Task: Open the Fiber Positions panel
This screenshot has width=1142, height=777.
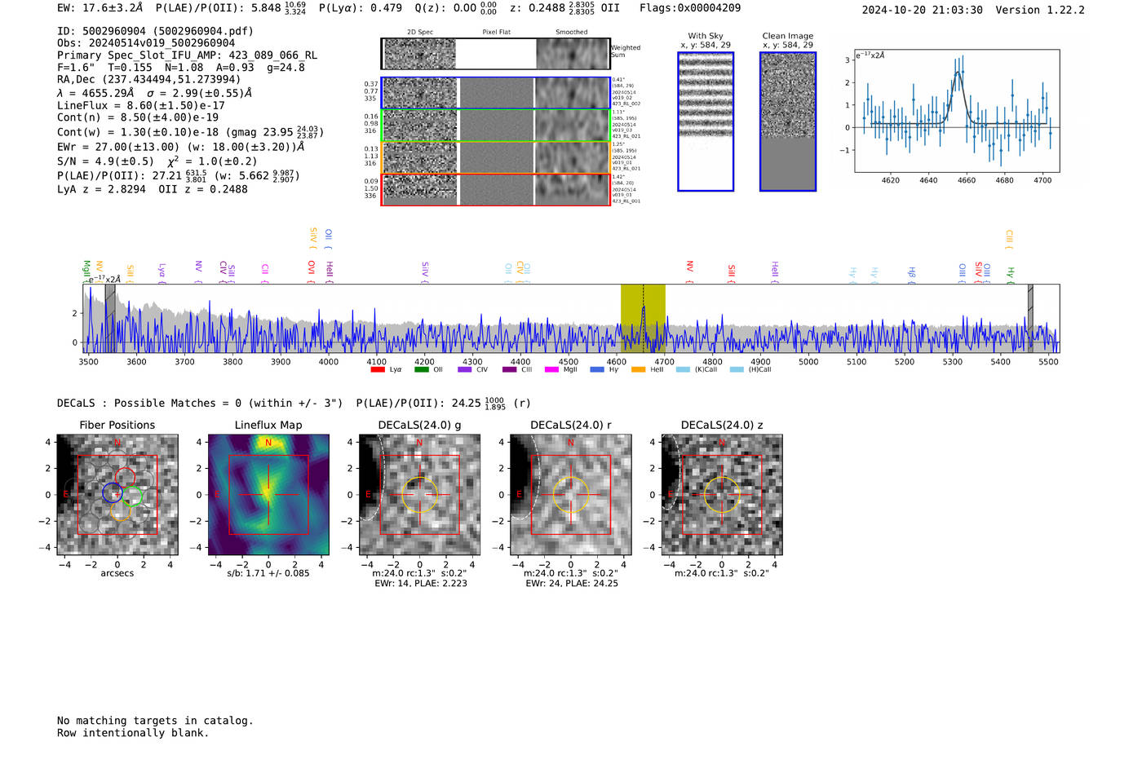Action: (x=117, y=495)
